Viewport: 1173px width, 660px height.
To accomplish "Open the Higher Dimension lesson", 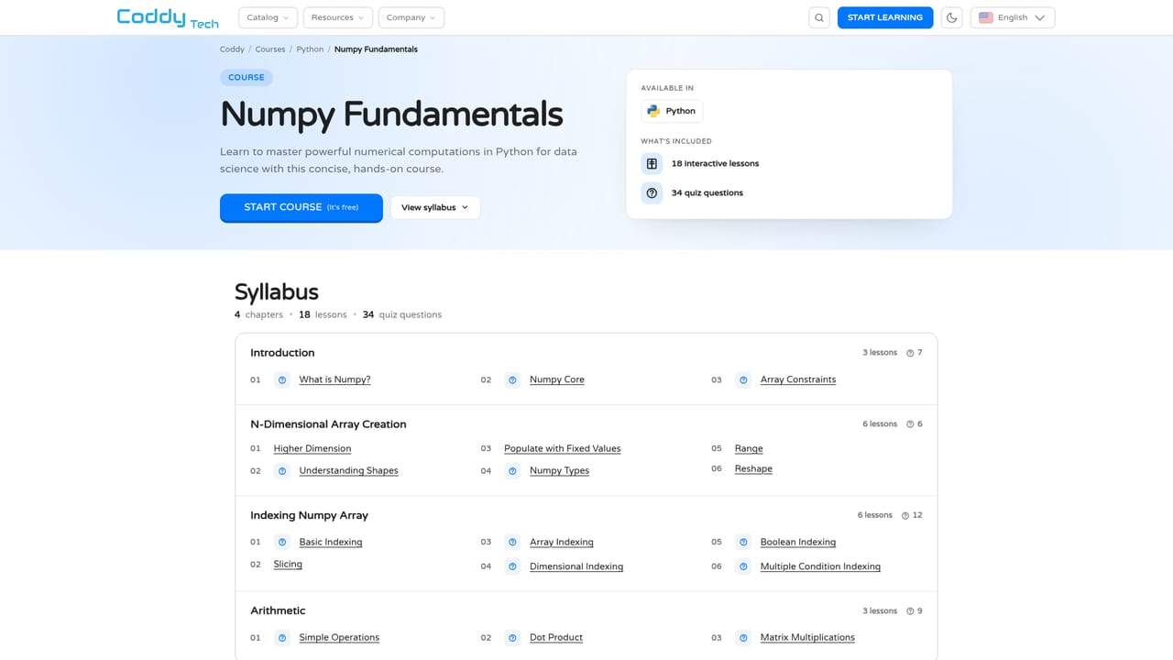I will click(312, 448).
